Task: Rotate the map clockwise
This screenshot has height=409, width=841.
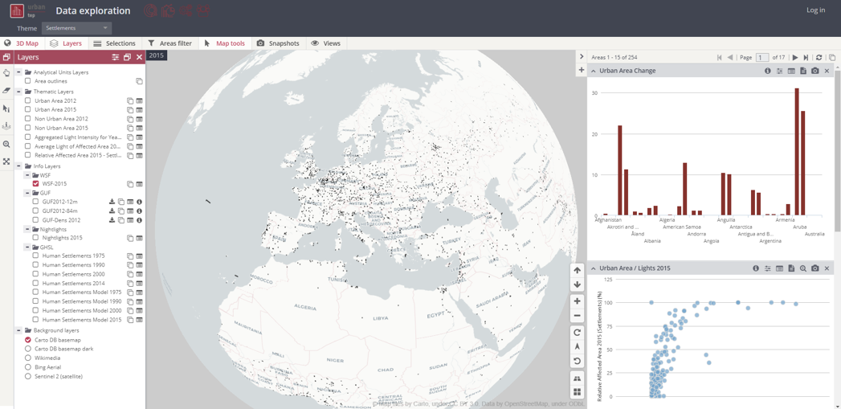Action: 577,333
